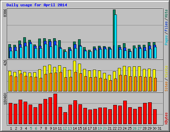Image resolution: width=170 pixels, height=132 pixels.
Task: Click day 26 weekend label on x-axis
Action: click(134, 128)
